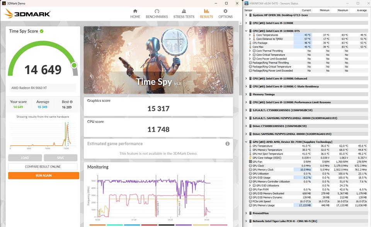This screenshot has height=227, width=371.
Task: Click info icon in Estimated game performance
Action: coord(227,144)
